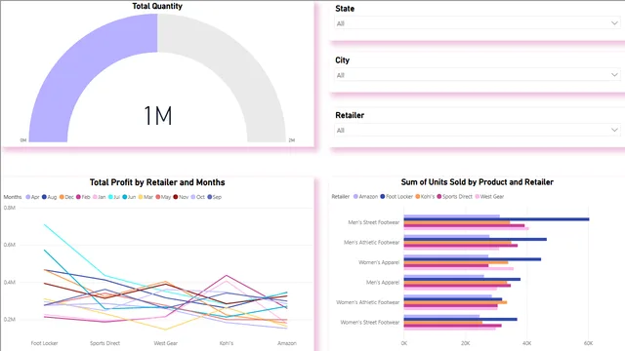
Task: Click Total Profit by Retailer and Months title
Action: point(157,182)
